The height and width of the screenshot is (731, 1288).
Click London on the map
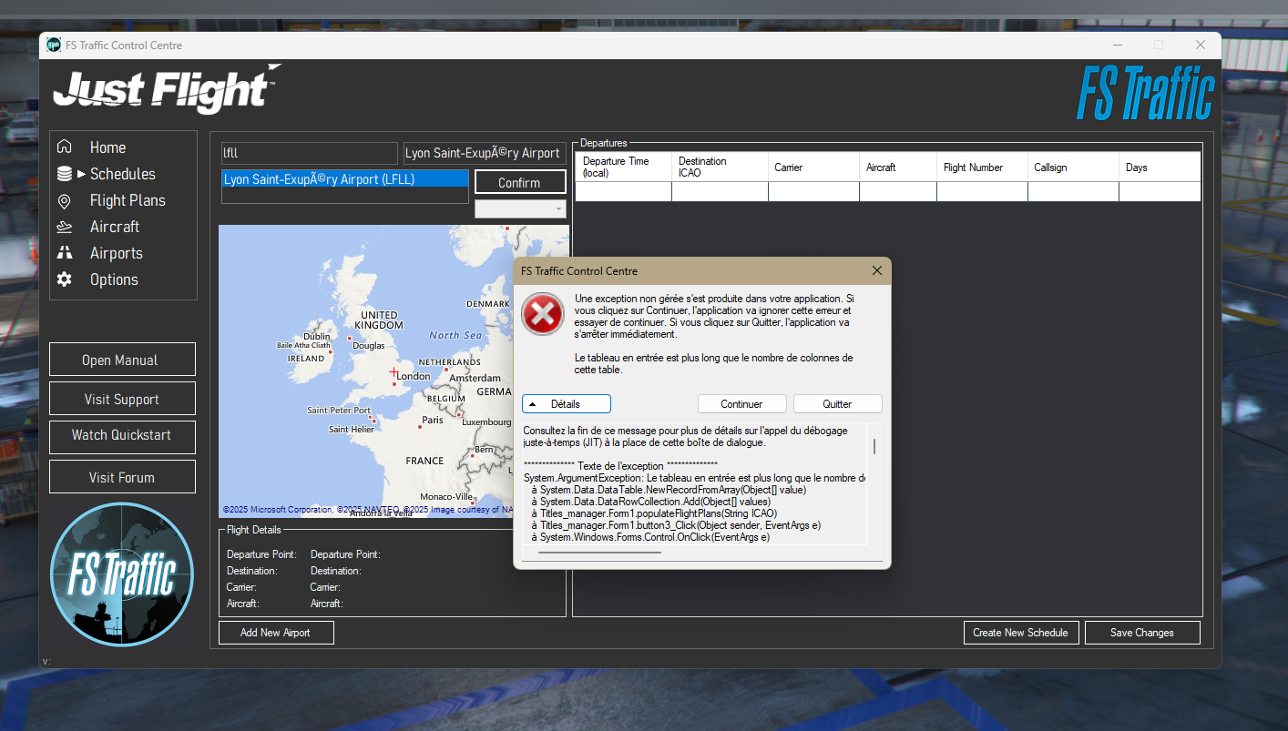(413, 376)
